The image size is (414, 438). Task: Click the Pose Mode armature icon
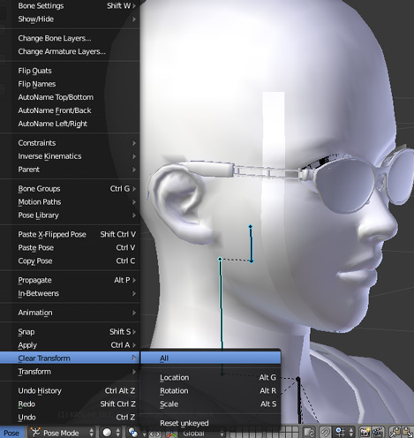click(35, 433)
